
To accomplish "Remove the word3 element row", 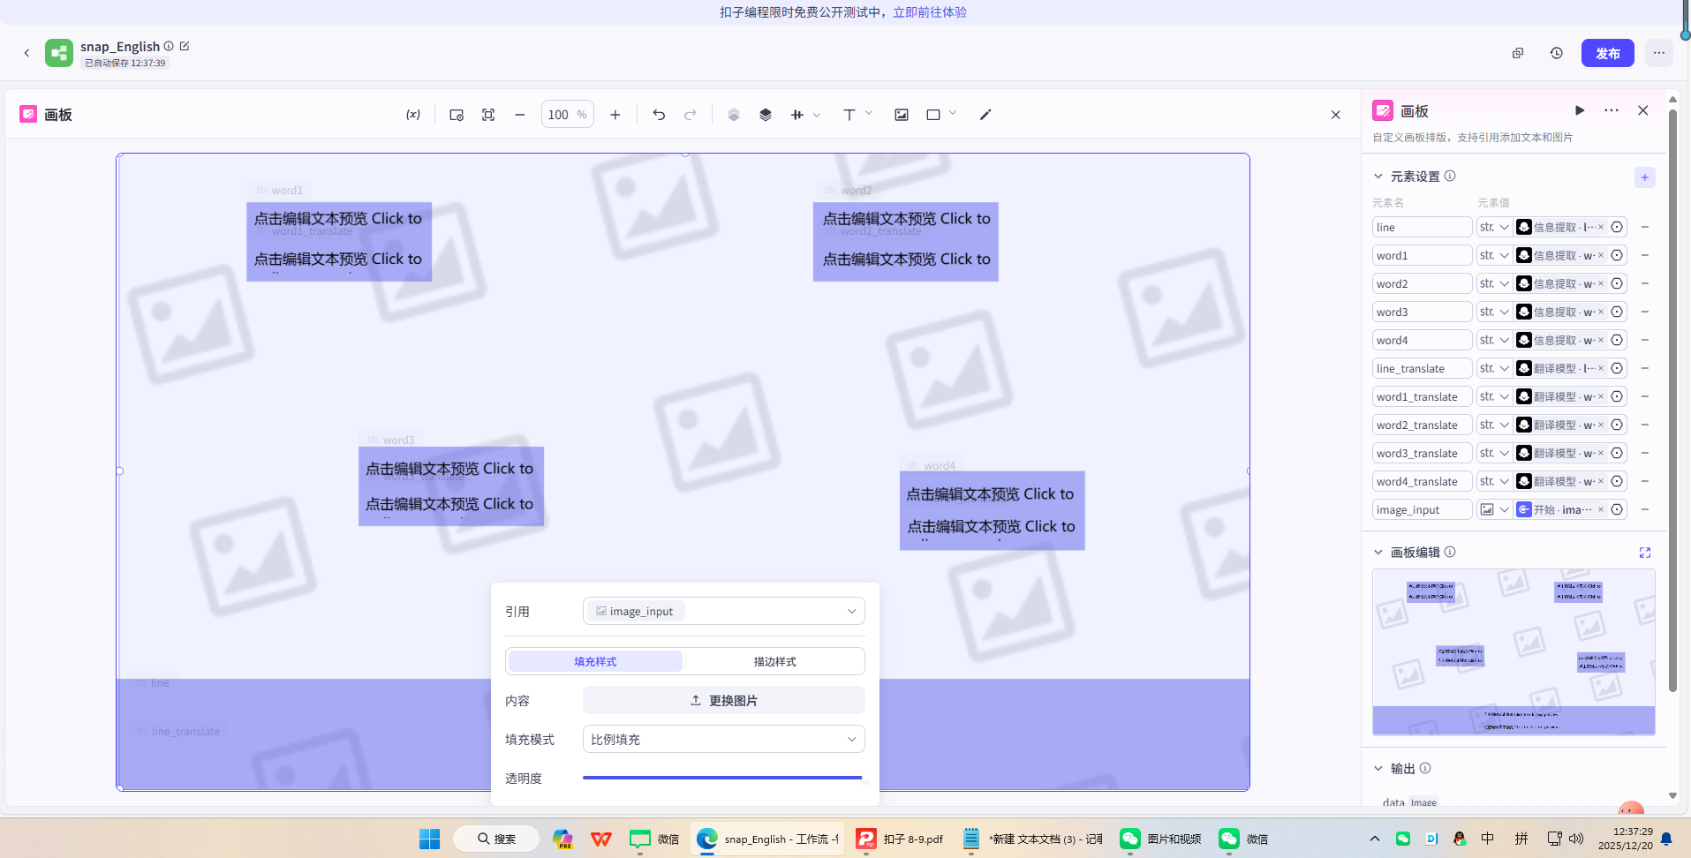I will [x=1645, y=312].
